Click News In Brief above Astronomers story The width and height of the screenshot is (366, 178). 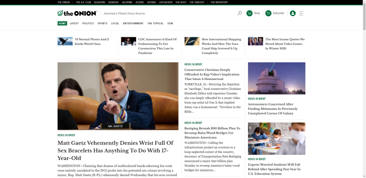click(x=257, y=99)
